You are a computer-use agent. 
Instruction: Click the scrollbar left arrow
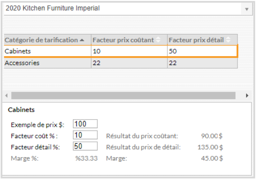click(6, 96)
